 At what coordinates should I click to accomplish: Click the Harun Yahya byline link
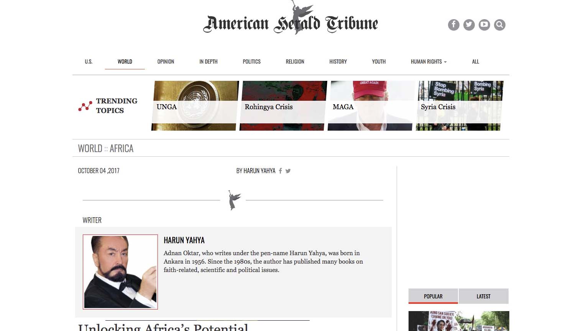click(256, 171)
